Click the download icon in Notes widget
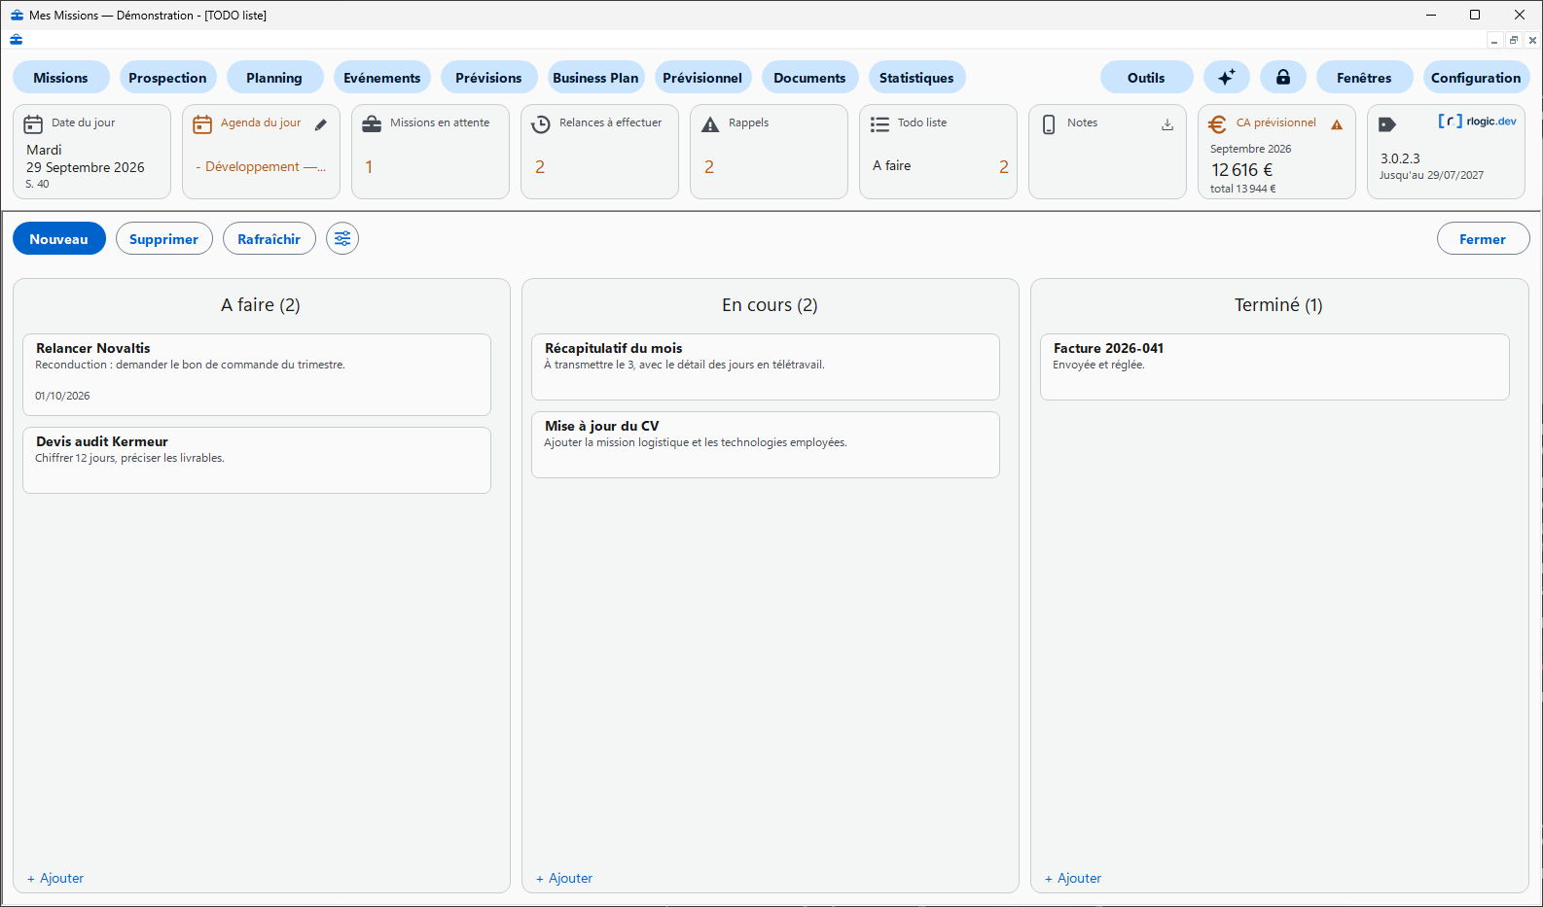The image size is (1543, 907). point(1167,124)
